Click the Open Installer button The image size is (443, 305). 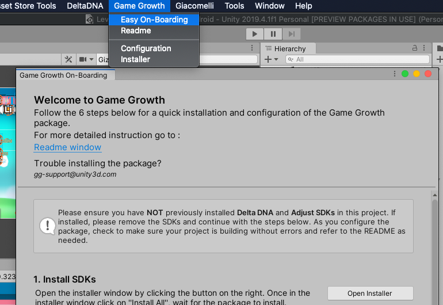pos(370,293)
